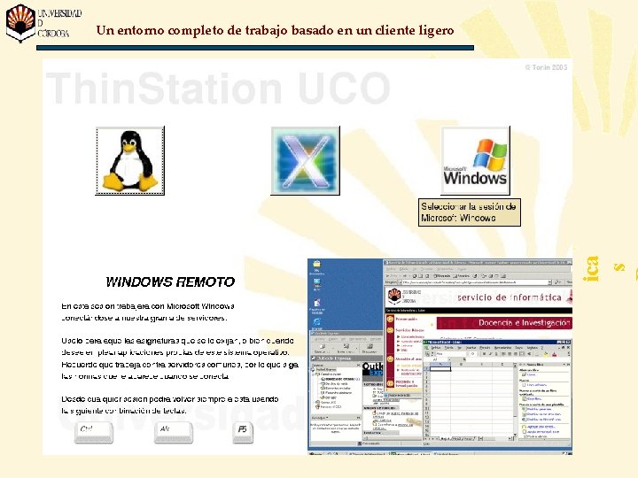Image resolution: width=638 pixels, height=478 pixels.
Task: Select the X Window session icon
Action: point(305,160)
